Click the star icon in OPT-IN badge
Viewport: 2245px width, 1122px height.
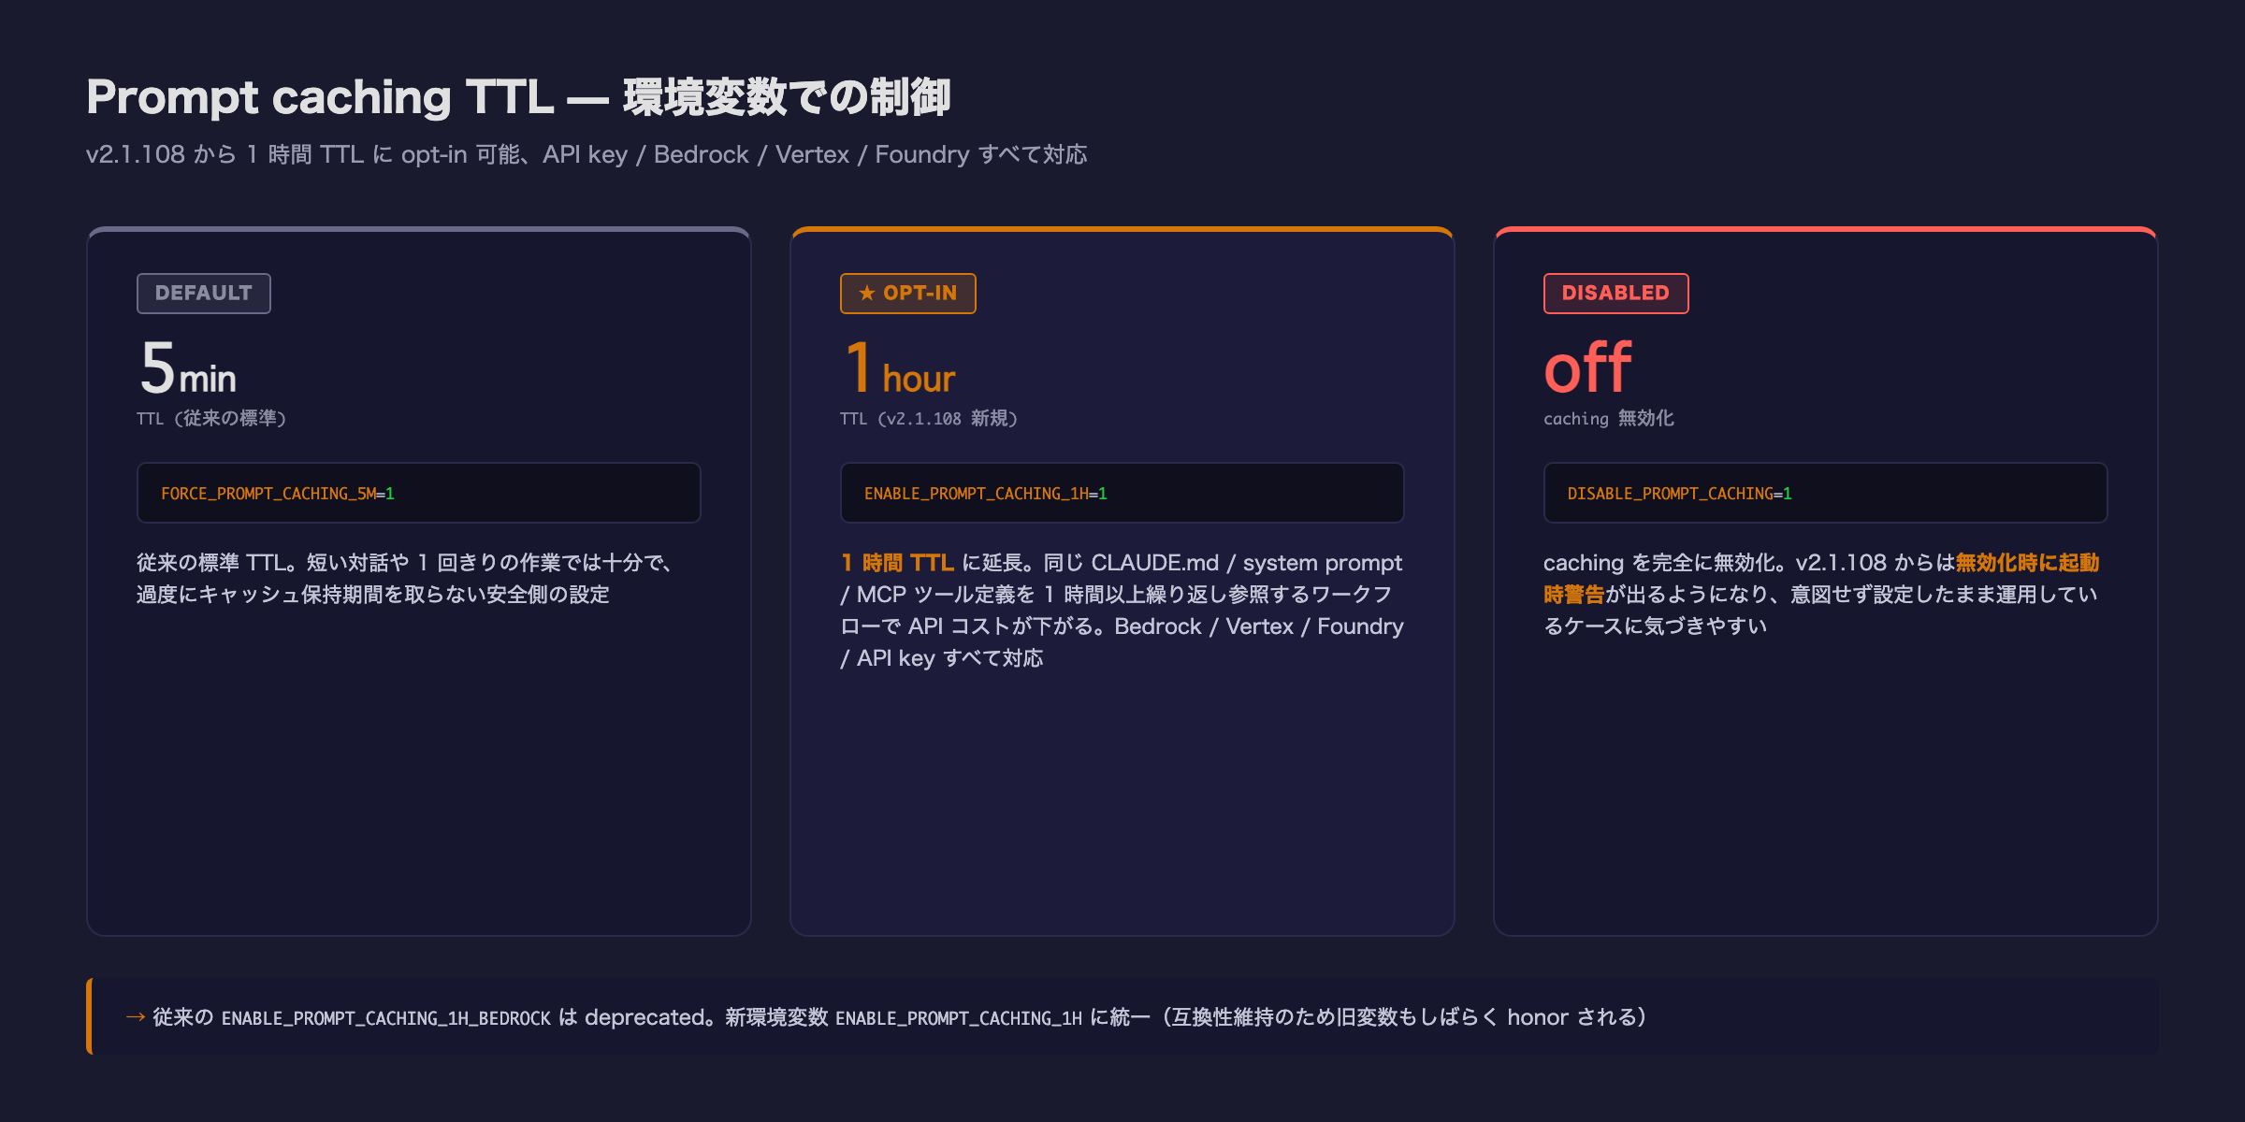(x=867, y=294)
